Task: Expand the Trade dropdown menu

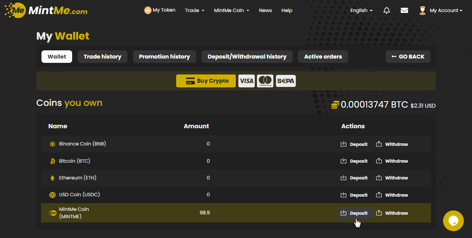Action: (194, 10)
